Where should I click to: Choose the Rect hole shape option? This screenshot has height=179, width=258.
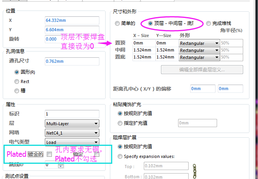pyautogui.click(x=17, y=82)
